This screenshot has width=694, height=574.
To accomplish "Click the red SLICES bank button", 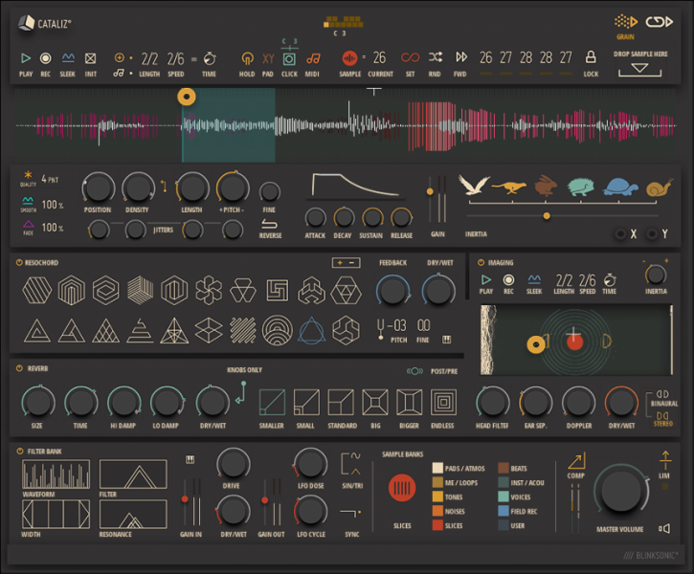I will 402,488.
